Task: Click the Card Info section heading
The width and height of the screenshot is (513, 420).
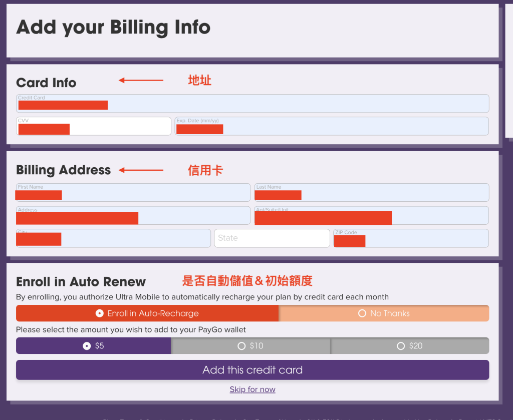Action: [46, 83]
